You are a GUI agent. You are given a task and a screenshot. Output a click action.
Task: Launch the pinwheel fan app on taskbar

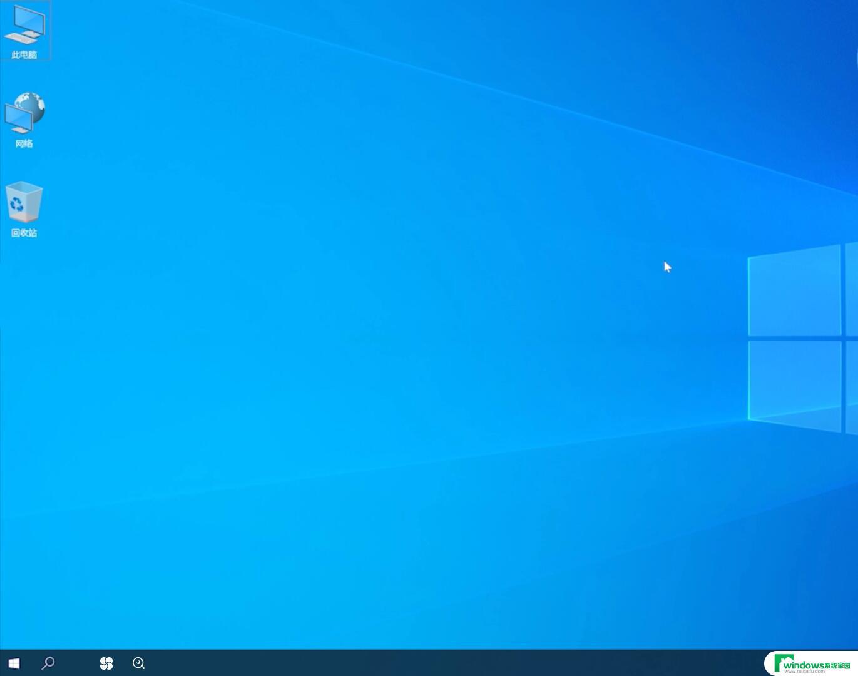point(106,663)
